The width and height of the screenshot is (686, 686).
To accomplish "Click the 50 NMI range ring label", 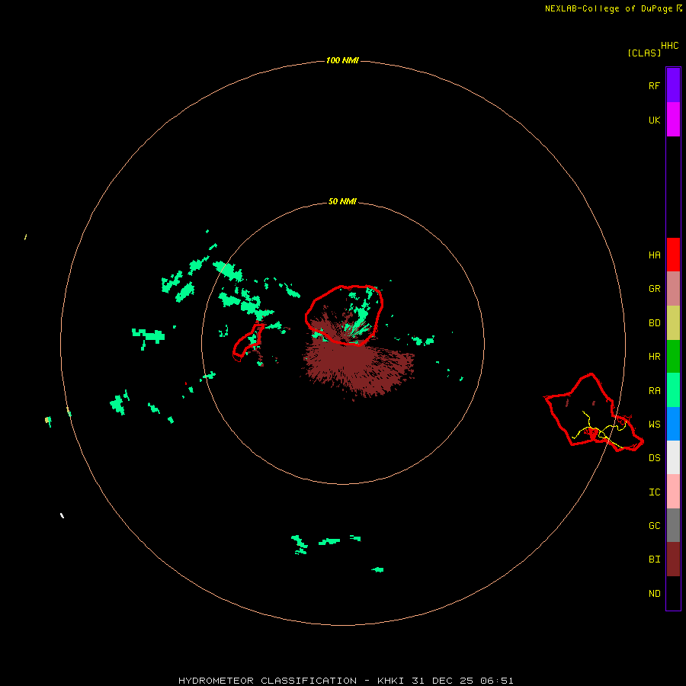I will 342,201.
